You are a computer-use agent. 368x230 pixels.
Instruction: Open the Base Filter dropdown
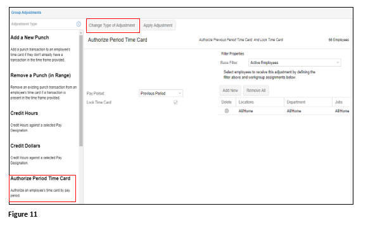295,63
